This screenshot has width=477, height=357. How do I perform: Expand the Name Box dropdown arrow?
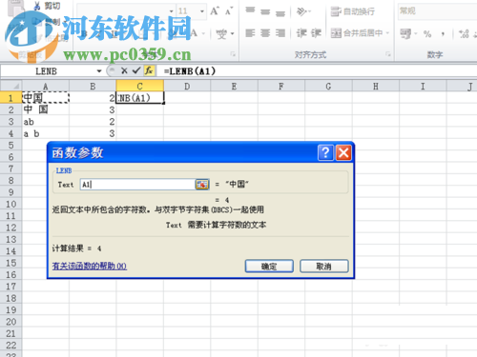click(x=99, y=71)
